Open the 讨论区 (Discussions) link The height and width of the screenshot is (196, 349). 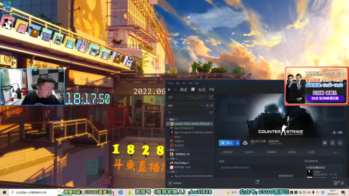pos(311,152)
